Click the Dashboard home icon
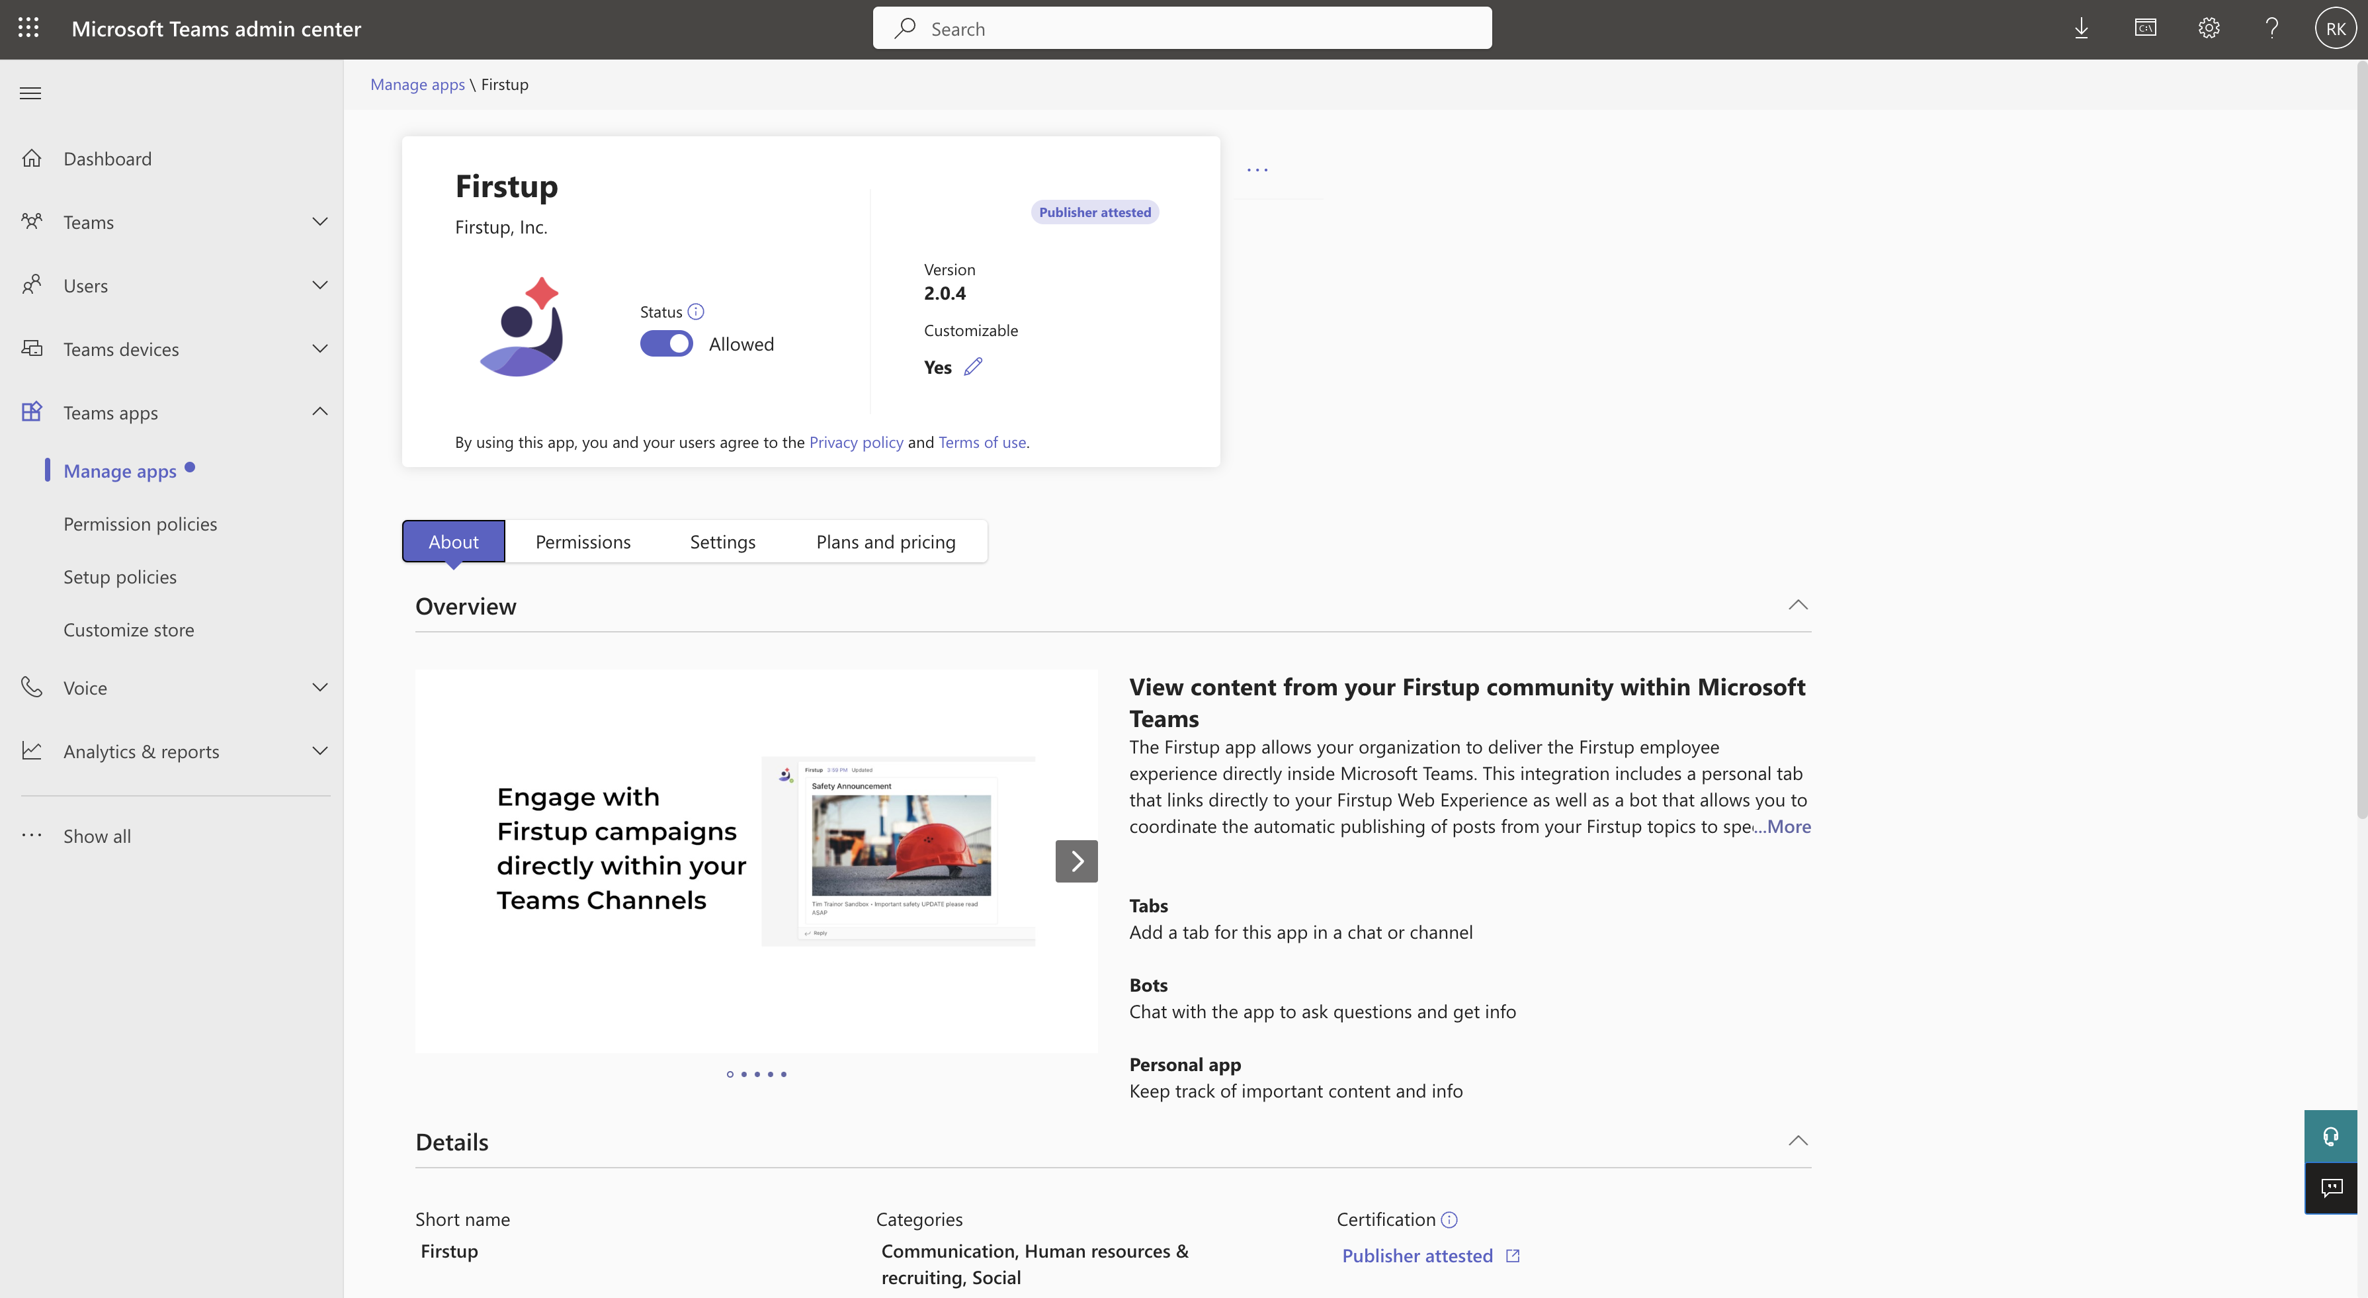The height and width of the screenshot is (1298, 2368). point(32,158)
